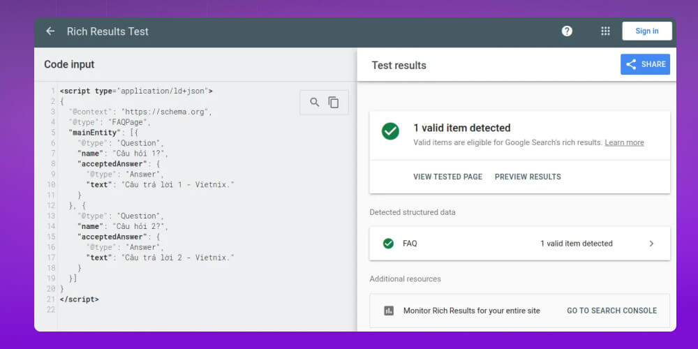The width and height of the screenshot is (698, 349).
Task: Click the 1 valid item detected heading
Action: pyautogui.click(x=461, y=128)
